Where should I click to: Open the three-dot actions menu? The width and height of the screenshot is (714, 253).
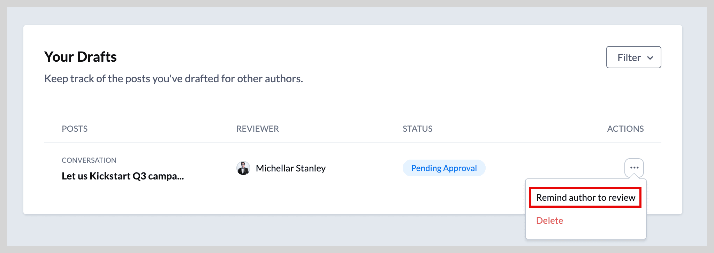634,168
